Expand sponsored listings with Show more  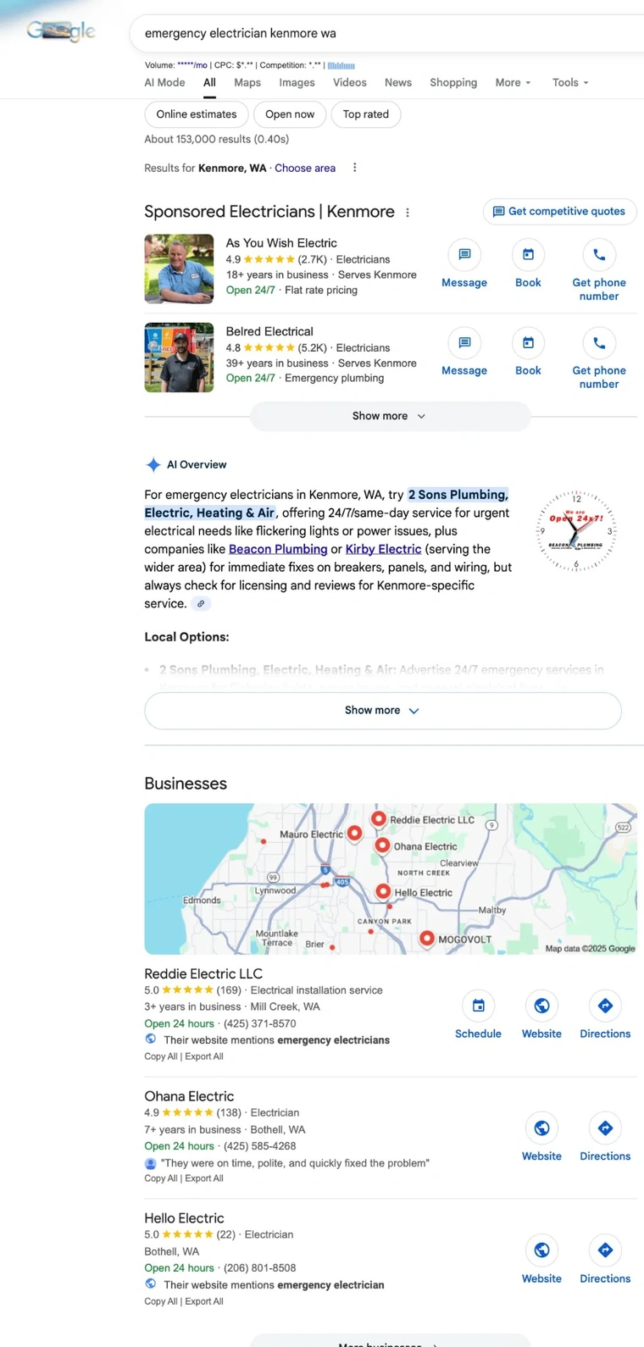pos(390,416)
